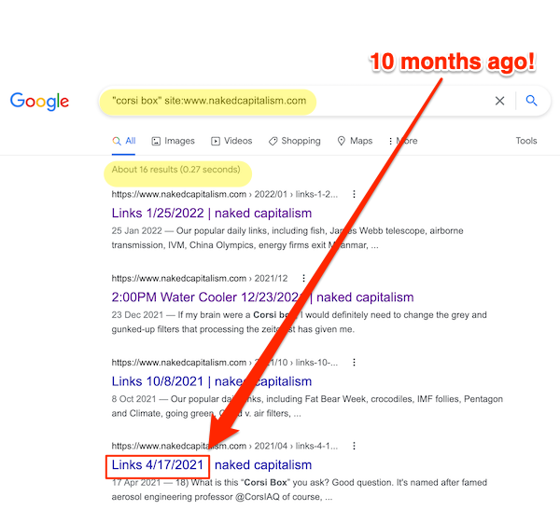Open three-dot menu for Links 1/25/2022 result

[354, 194]
